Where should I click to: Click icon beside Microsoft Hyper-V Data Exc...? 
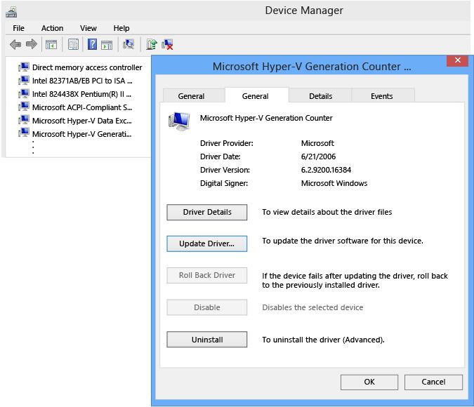pyautogui.click(x=24, y=120)
